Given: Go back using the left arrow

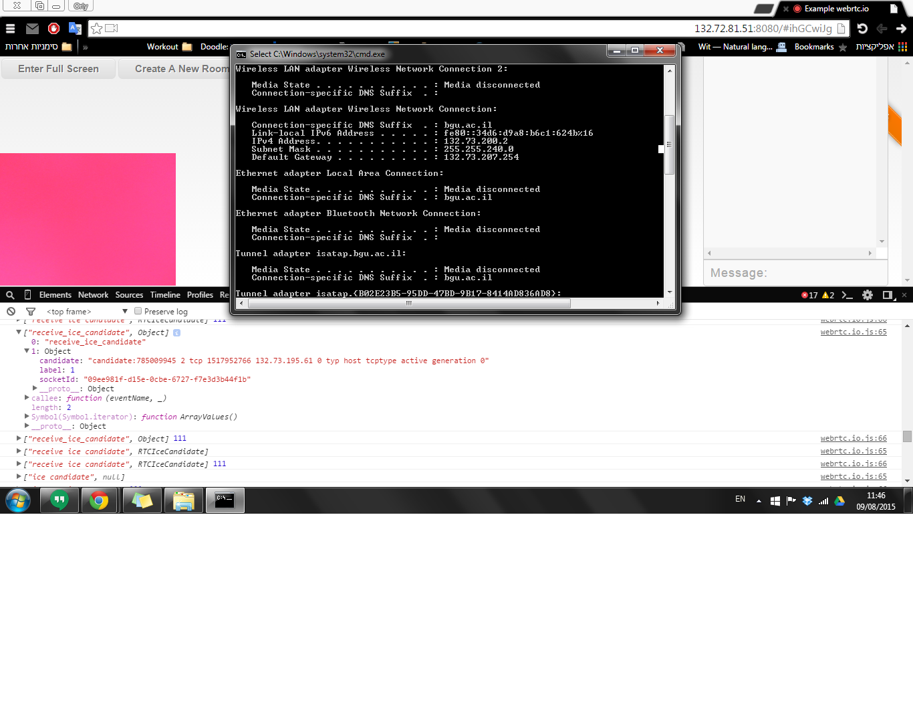Looking at the screenshot, I should point(882,28).
